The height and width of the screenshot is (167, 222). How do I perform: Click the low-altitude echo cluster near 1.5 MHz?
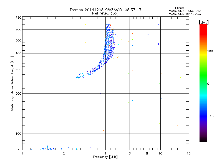(x=47, y=148)
